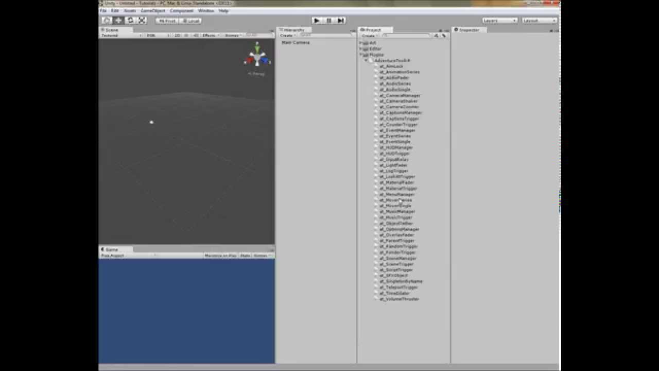Viewport: 659px width, 371px height.
Task: Select the at_MaterialFader script
Action: 397,182
